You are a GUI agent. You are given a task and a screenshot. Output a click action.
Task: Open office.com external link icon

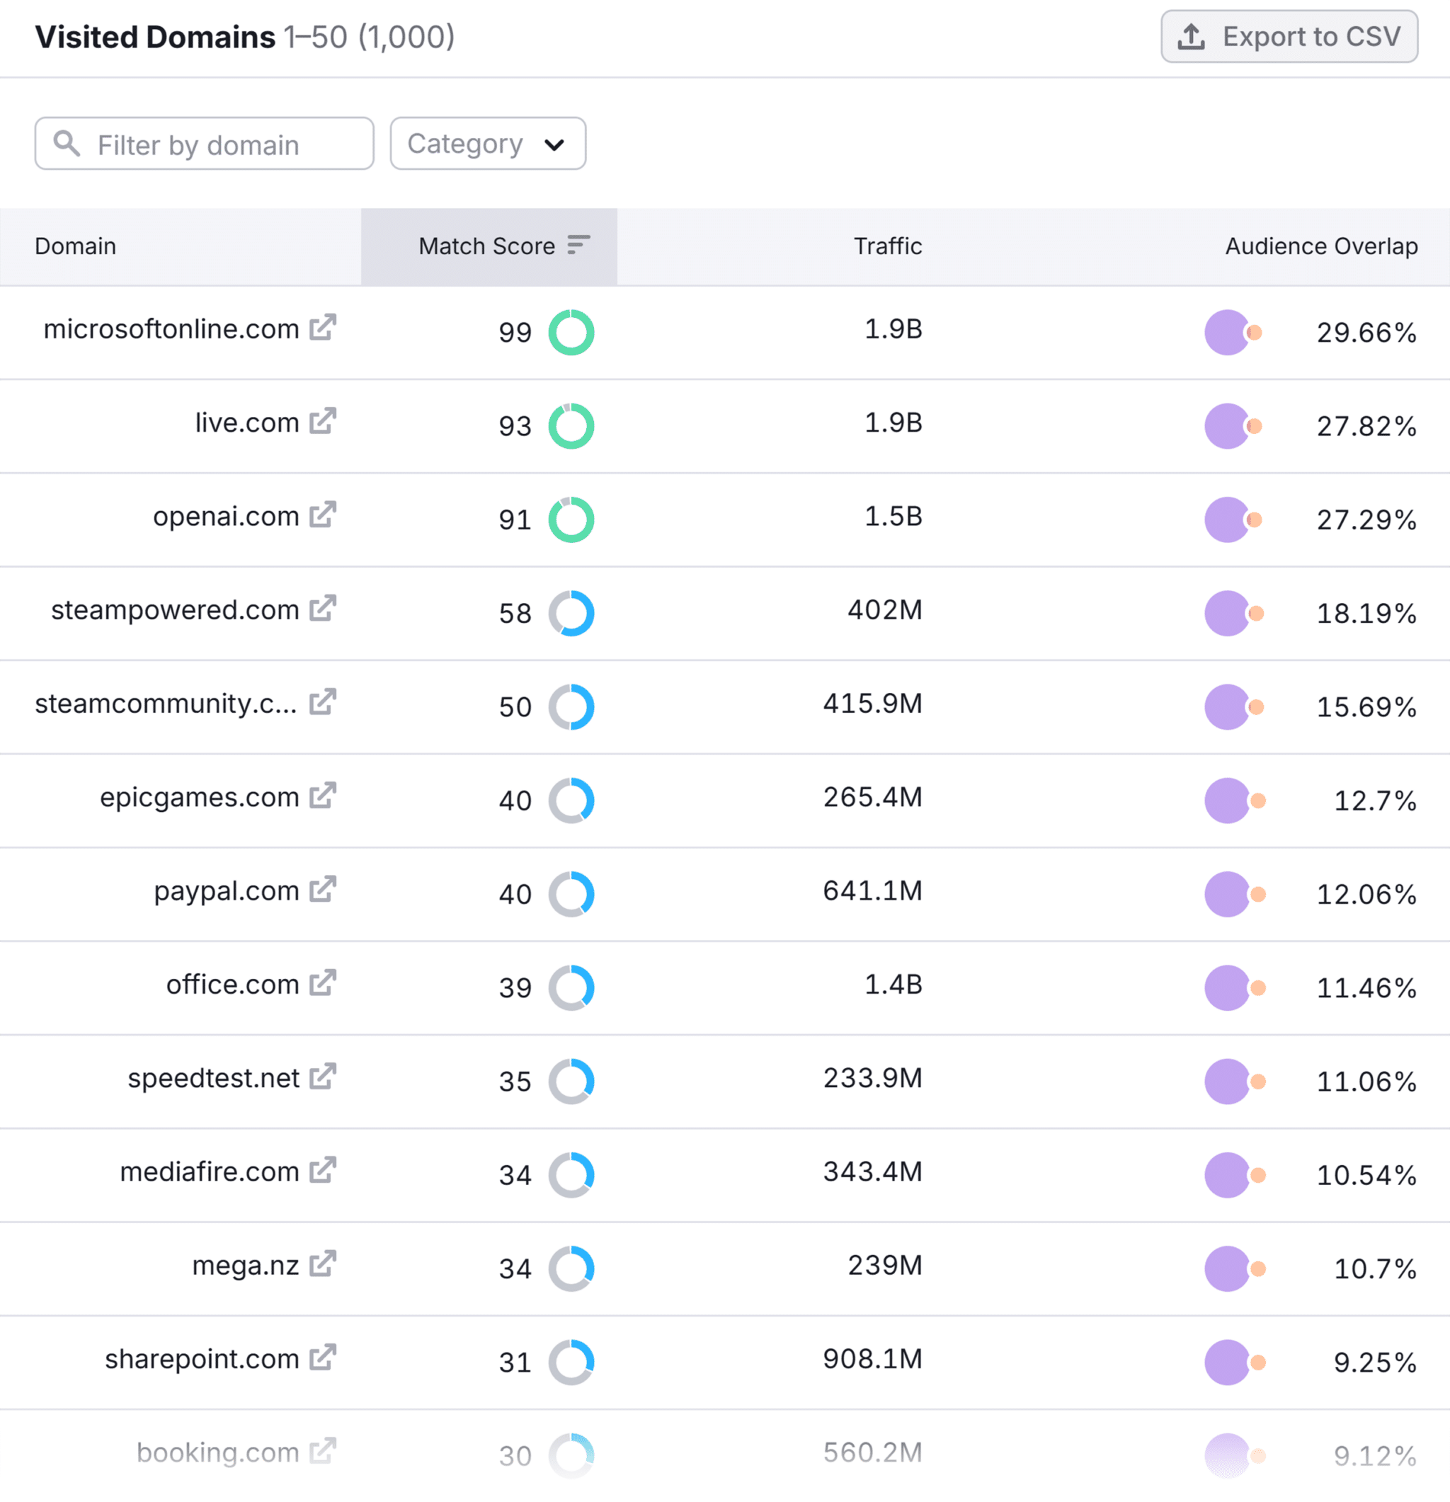coord(323,982)
